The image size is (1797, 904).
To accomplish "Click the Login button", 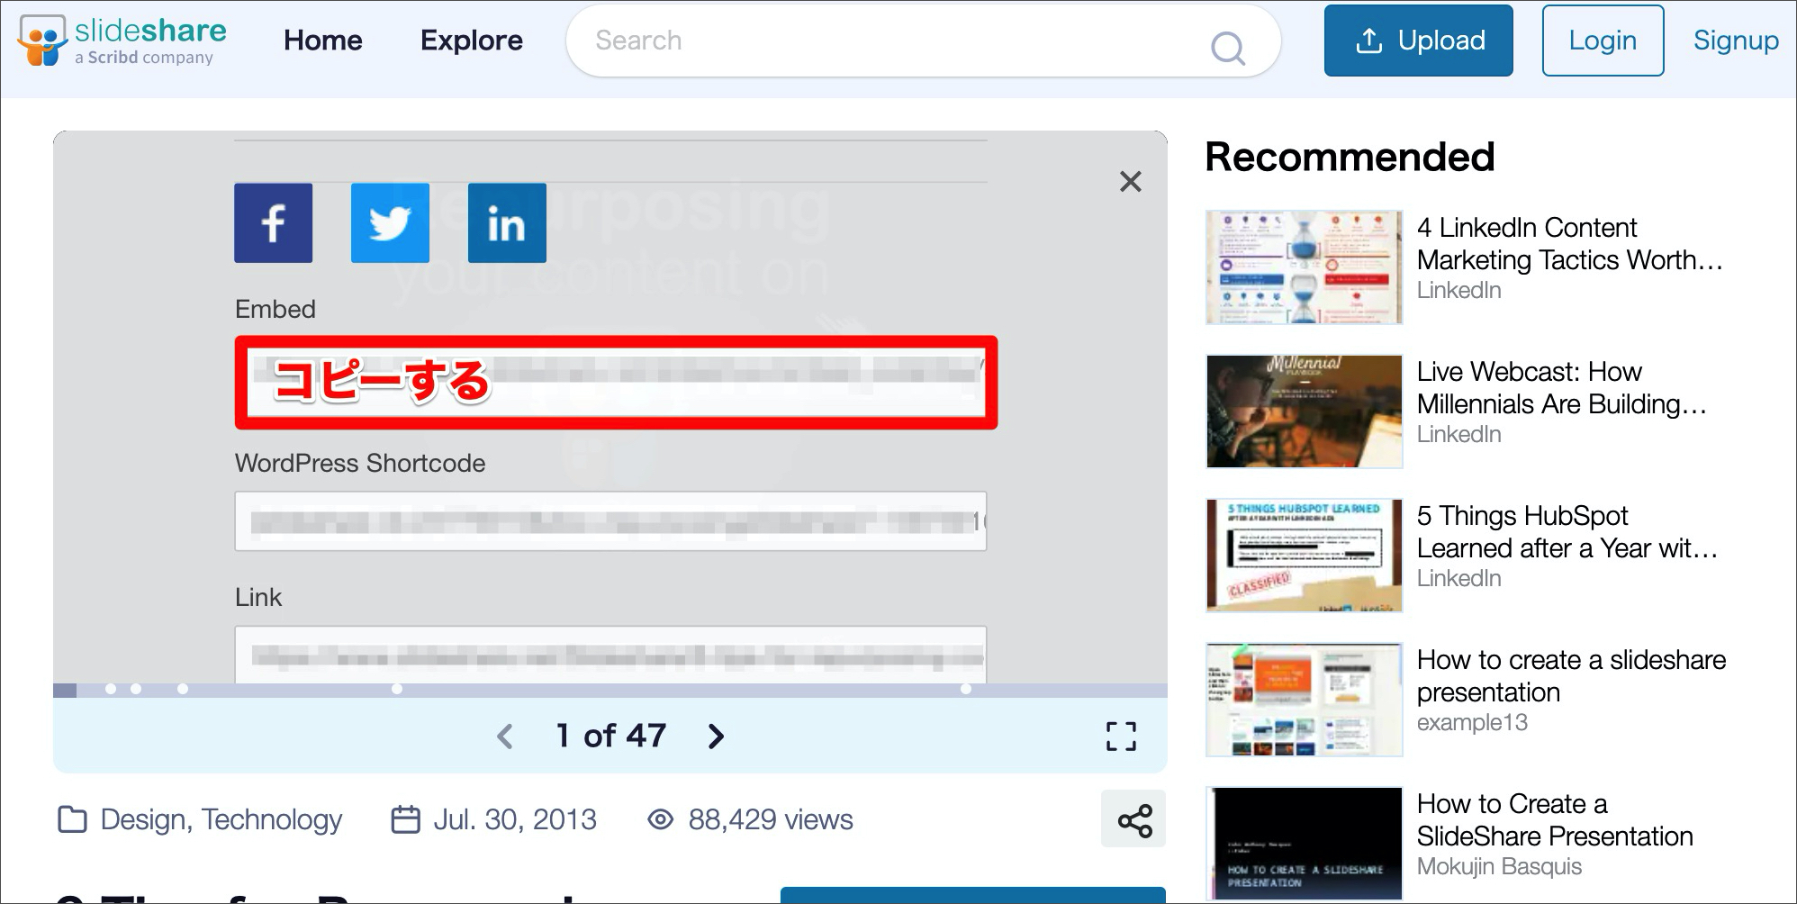I will pyautogui.click(x=1602, y=41).
